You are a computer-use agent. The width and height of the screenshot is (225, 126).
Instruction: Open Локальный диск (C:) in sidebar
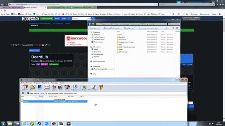(101, 69)
